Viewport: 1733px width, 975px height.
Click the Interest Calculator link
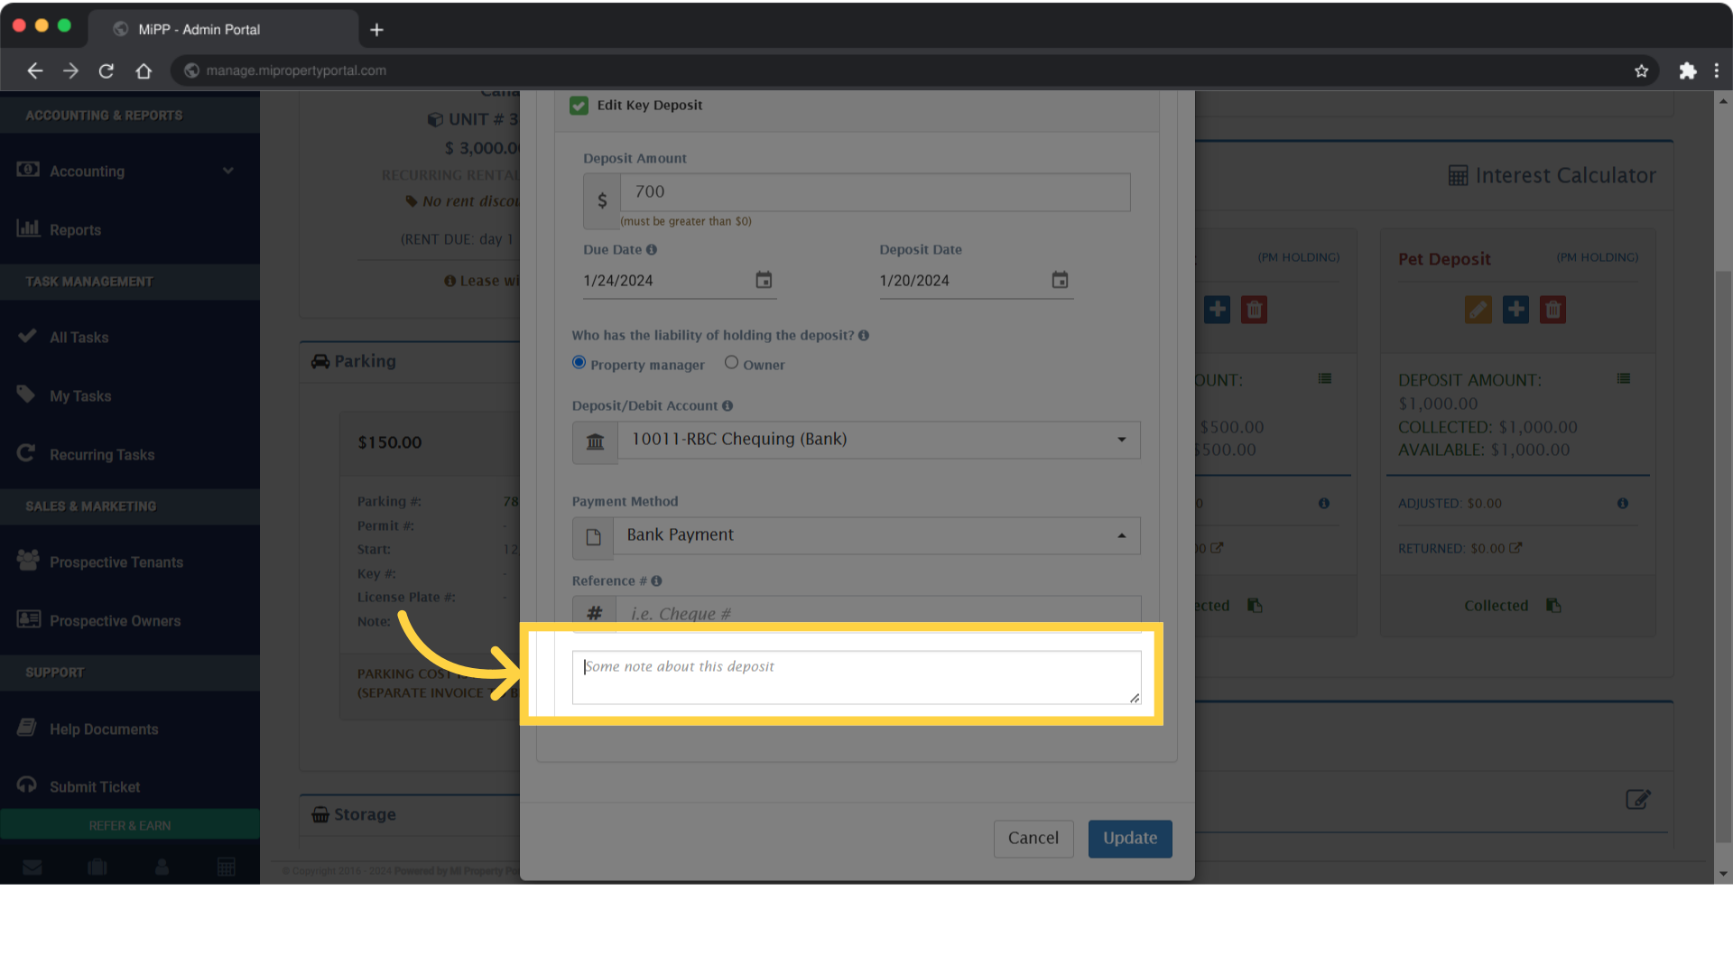point(1552,176)
